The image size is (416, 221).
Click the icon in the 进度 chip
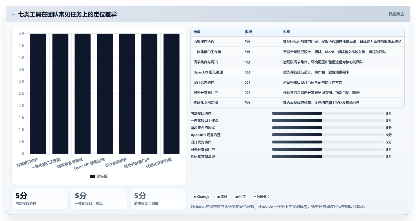point(237,197)
